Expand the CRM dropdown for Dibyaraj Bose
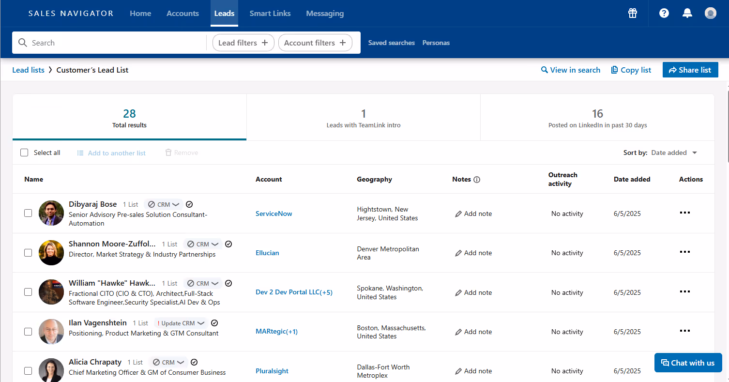This screenshot has width=729, height=382. (x=164, y=204)
